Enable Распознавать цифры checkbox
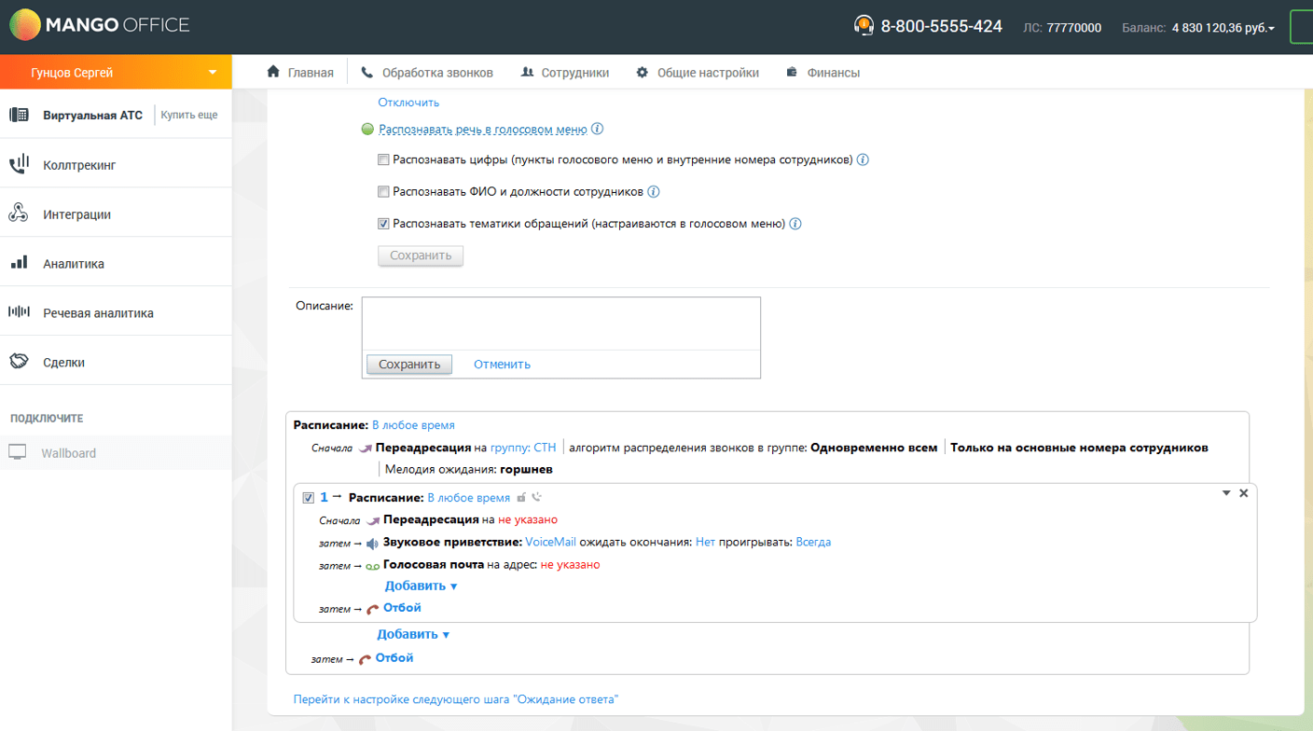The width and height of the screenshot is (1313, 731). click(x=383, y=160)
